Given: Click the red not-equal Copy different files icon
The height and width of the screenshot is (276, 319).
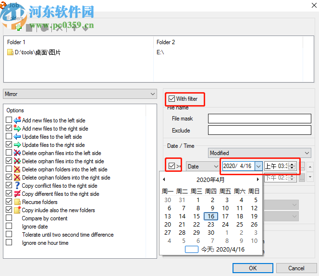Looking at the screenshot, I should point(17,194).
